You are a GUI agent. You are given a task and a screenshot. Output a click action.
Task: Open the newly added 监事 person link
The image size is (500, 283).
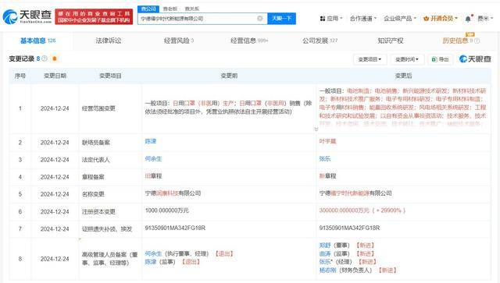point(325,253)
